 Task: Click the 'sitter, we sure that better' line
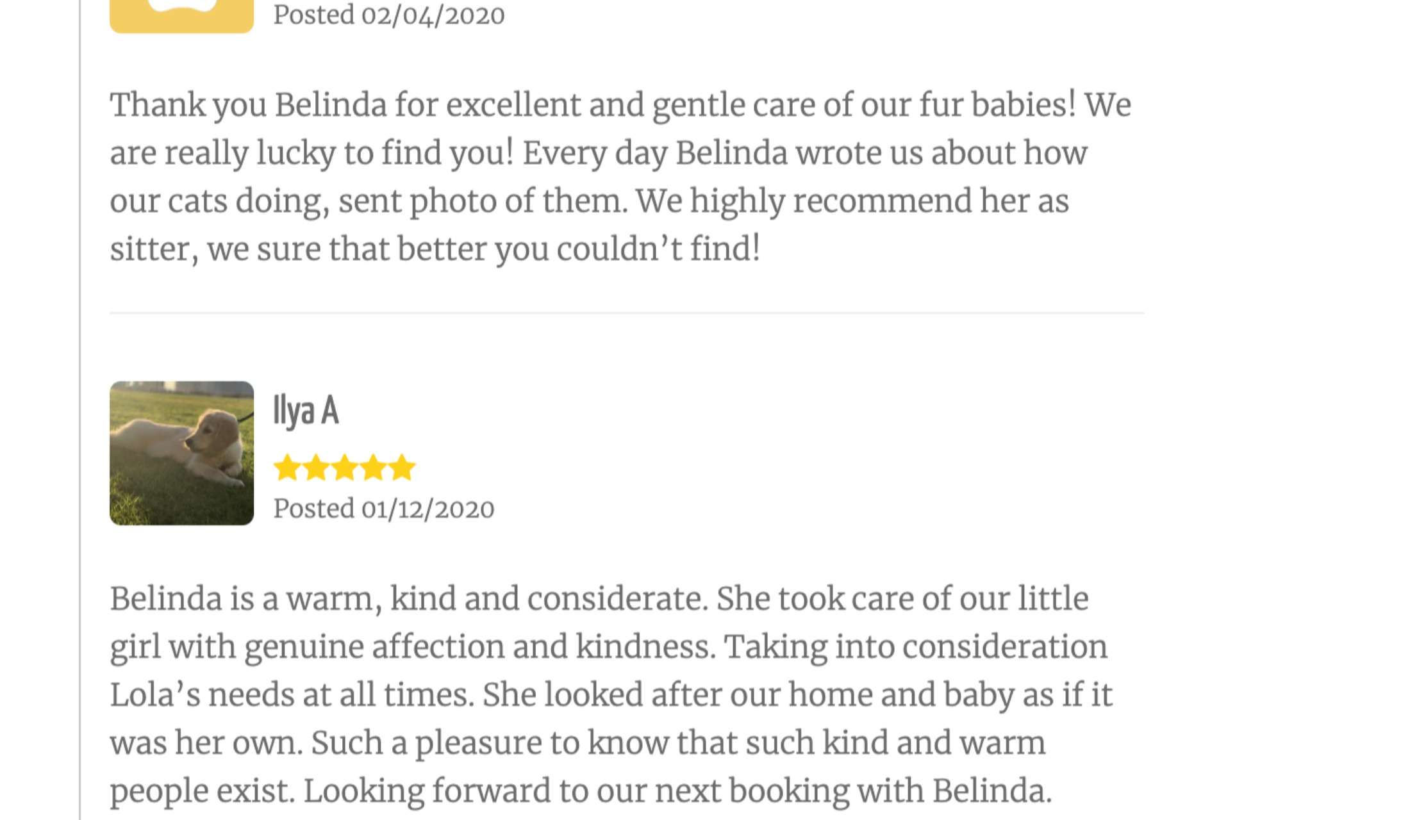pyautogui.click(x=435, y=250)
